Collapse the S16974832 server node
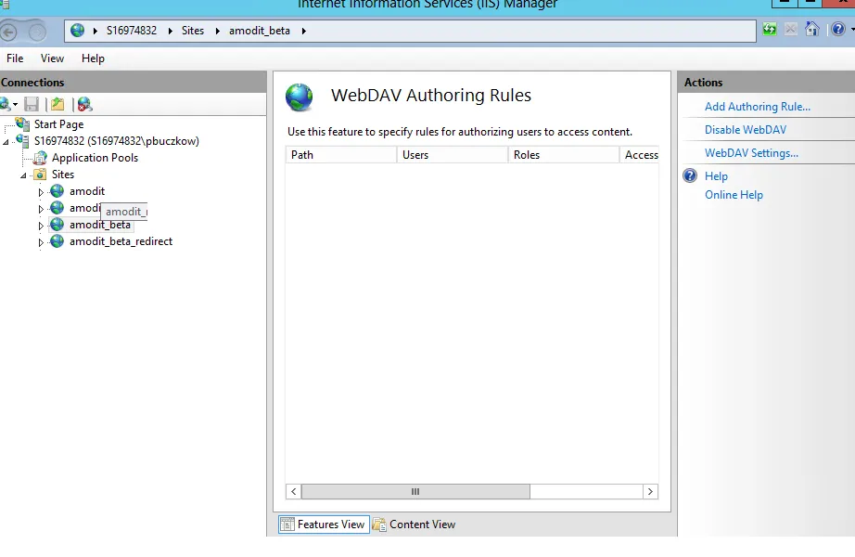 6,142
